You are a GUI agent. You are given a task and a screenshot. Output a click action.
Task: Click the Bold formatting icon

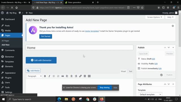coord(45,76)
